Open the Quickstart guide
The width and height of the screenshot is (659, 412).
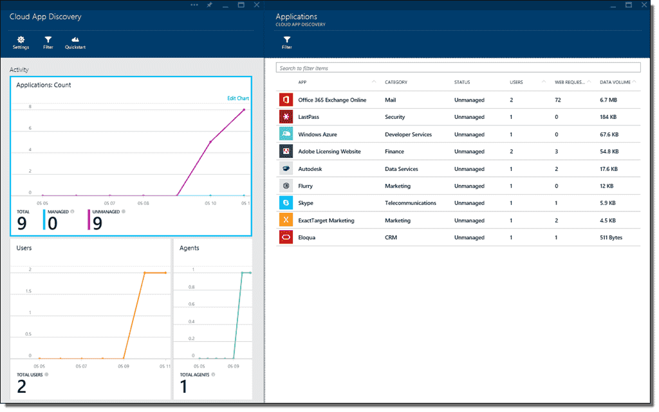75,42
